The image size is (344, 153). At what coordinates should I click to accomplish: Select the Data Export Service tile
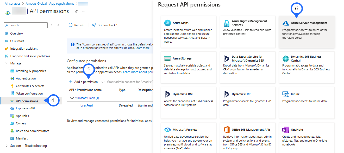pos(248,67)
